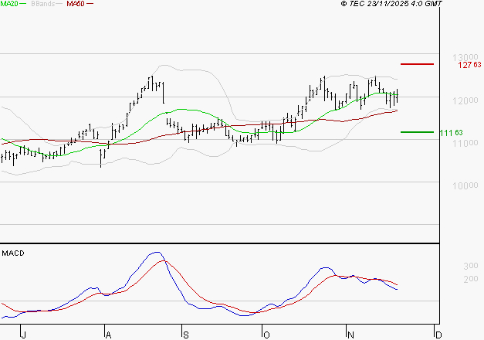Screen dimensions: 484x340
Task: Click the D month axis label
Action: pos(438,335)
